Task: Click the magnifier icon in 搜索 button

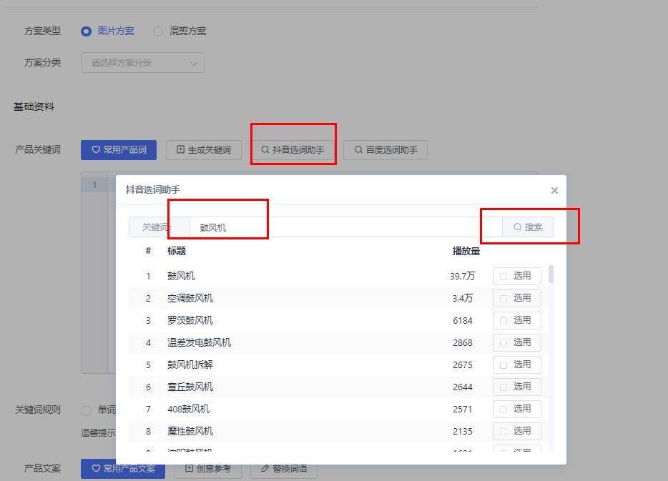Action: [517, 227]
